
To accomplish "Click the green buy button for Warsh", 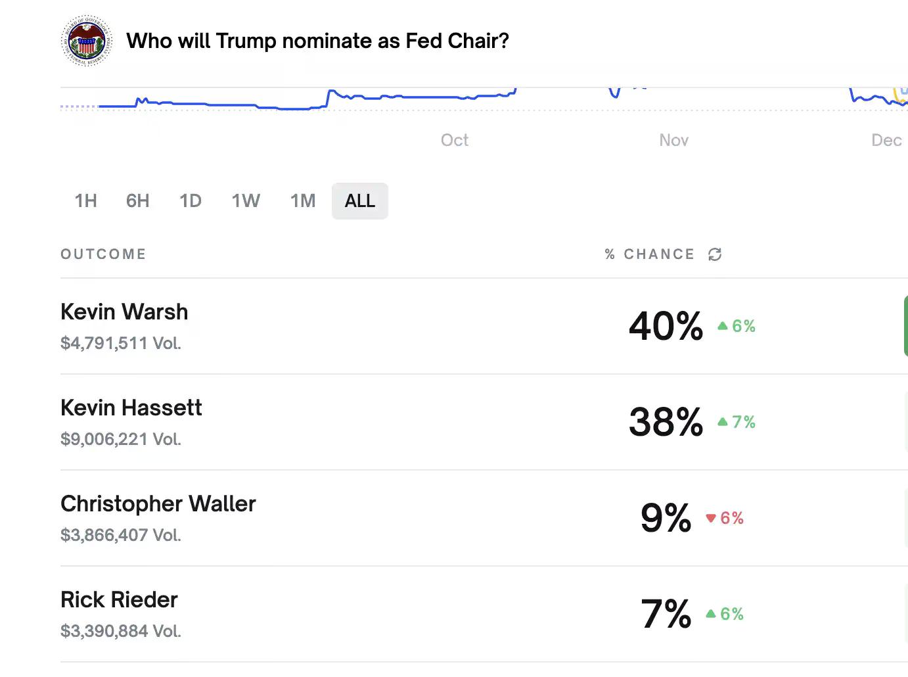I will click(x=905, y=326).
